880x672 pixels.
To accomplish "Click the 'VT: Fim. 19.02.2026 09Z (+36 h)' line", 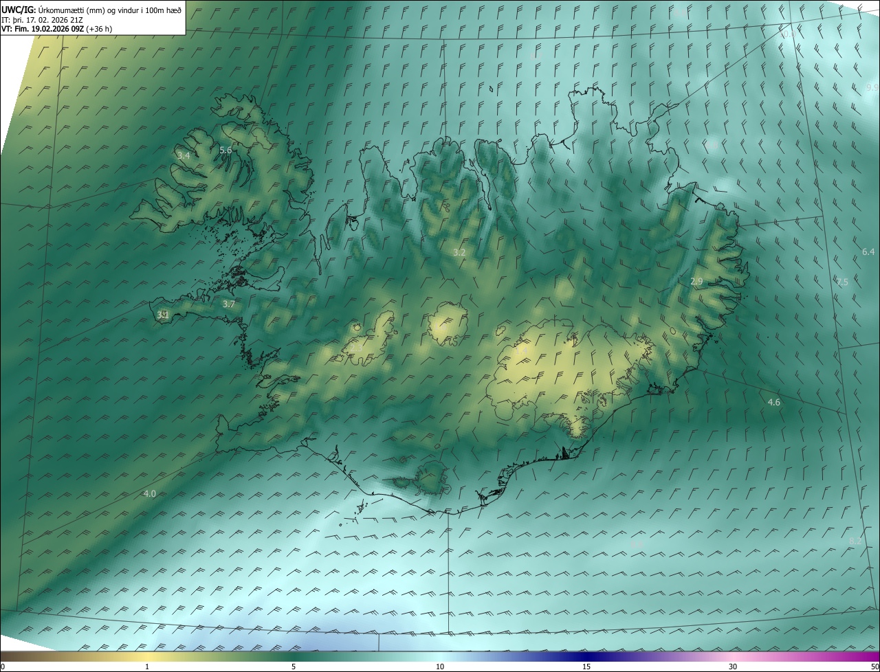I will click(x=57, y=29).
